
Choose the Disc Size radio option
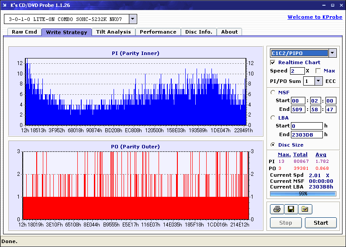[x=273, y=145]
